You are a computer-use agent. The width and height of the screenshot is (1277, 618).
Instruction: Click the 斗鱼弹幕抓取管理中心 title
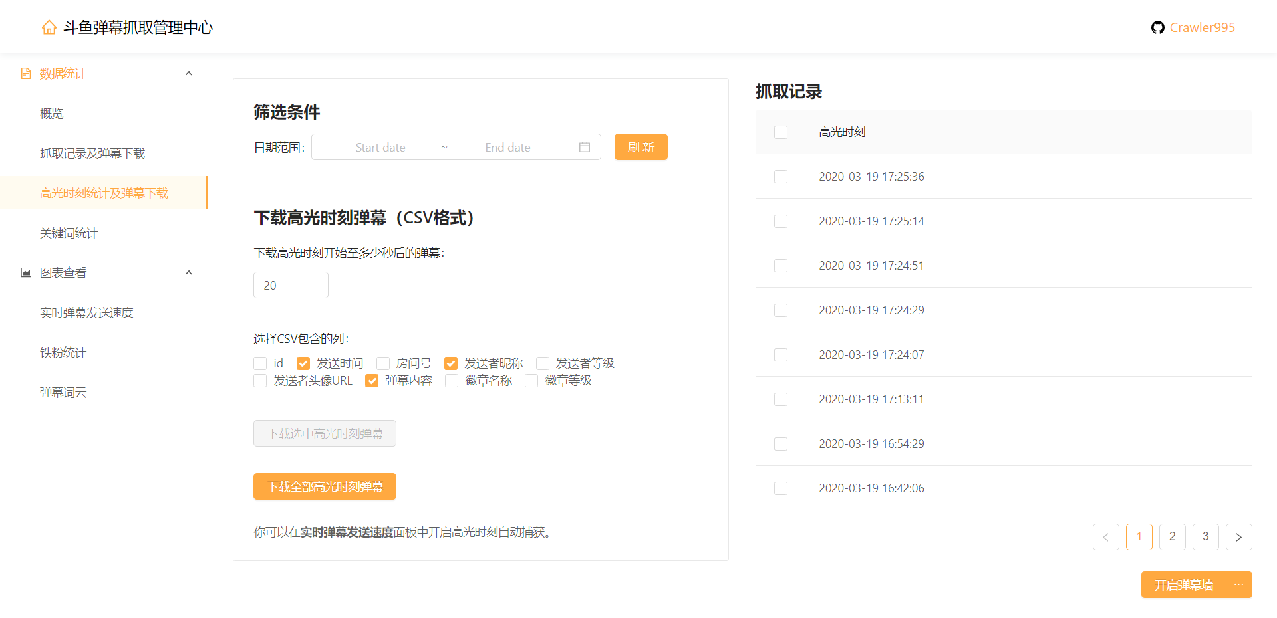[138, 27]
